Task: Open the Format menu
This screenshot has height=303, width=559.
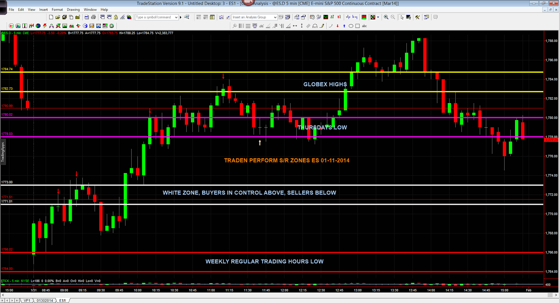Action: 57,9
